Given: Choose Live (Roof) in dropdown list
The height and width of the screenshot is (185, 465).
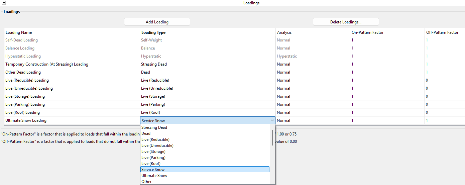Looking at the screenshot, I should click(x=151, y=164).
